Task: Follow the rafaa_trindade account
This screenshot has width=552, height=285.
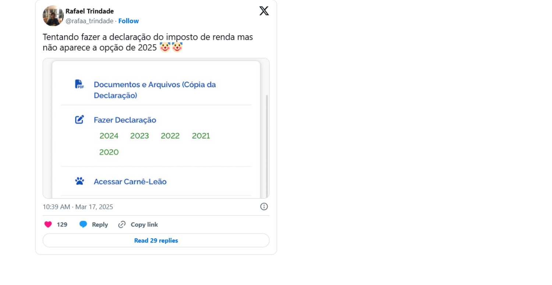Action: click(128, 21)
